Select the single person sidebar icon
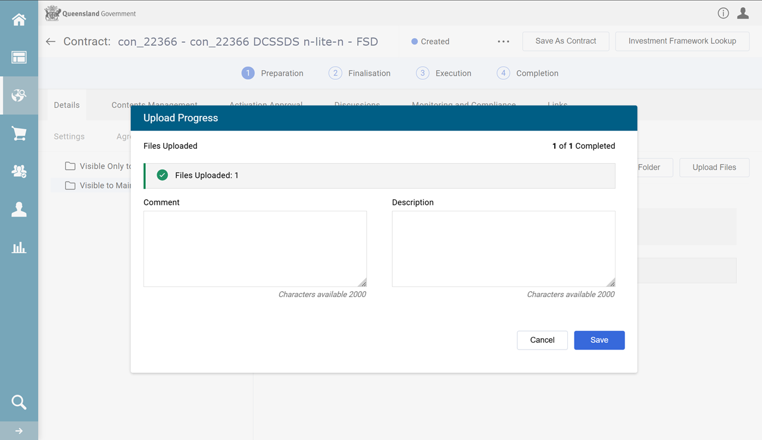Viewport: 762px width, 440px height. pos(19,210)
